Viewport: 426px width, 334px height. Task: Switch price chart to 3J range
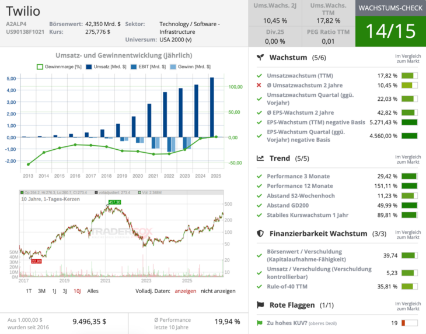pyautogui.click(x=65, y=291)
